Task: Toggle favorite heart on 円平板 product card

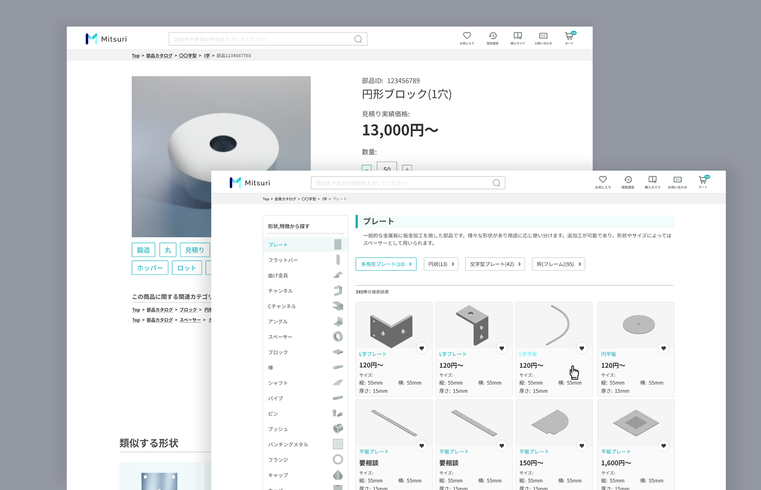Action: coord(663,348)
